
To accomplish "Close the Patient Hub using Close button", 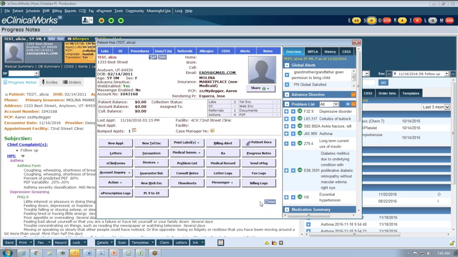I will 270,202.
